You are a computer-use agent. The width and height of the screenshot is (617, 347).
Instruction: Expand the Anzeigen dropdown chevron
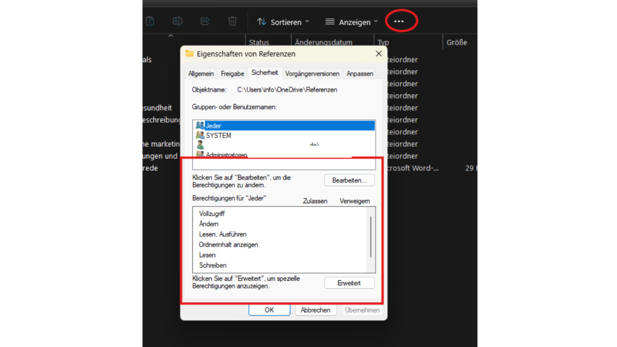[x=377, y=22]
